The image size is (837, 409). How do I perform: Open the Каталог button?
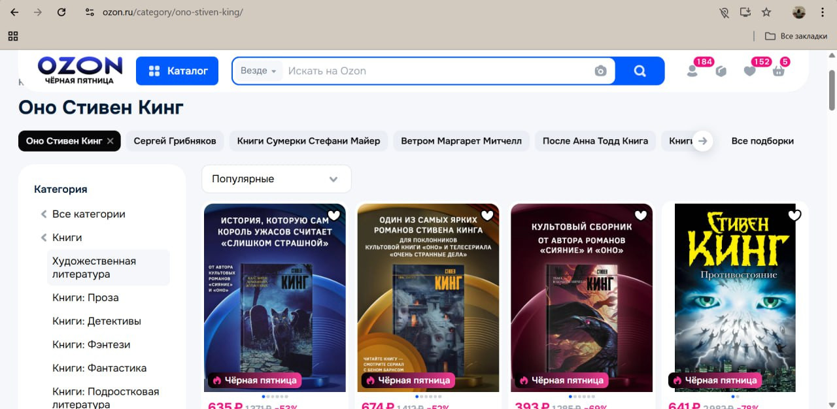click(x=177, y=71)
